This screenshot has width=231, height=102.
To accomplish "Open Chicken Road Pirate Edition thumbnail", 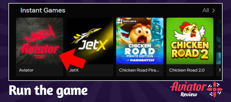I will [x=140, y=41].
